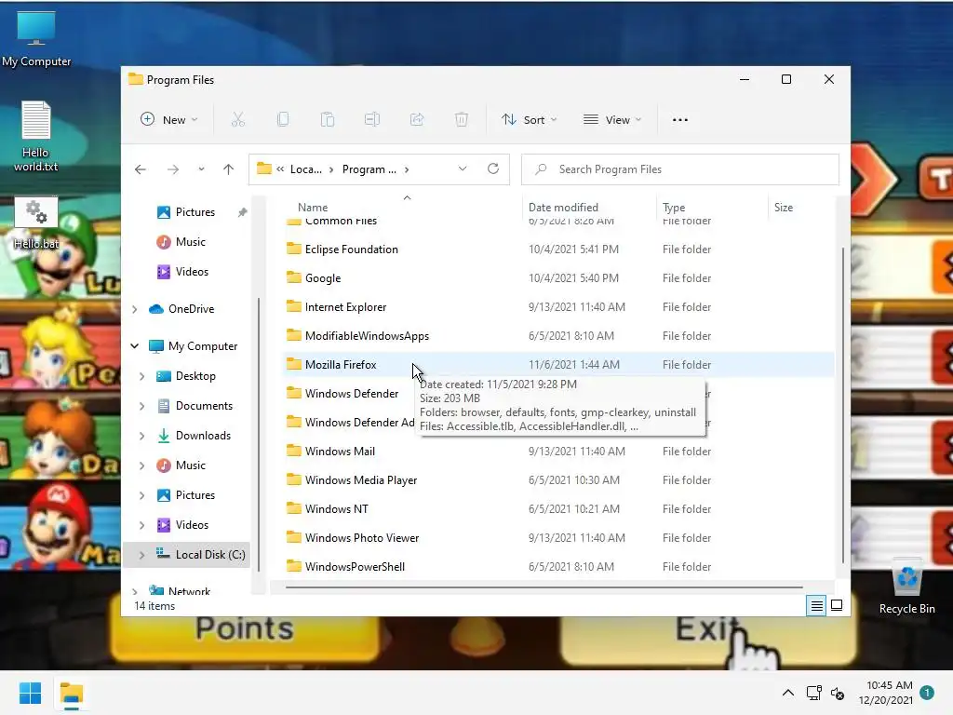Open My Computer desktop icon
Image resolution: width=953 pixels, height=715 pixels.
click(36, 39)
